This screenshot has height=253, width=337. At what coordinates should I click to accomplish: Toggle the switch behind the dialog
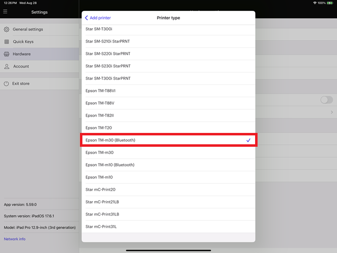tap(327, 100)
